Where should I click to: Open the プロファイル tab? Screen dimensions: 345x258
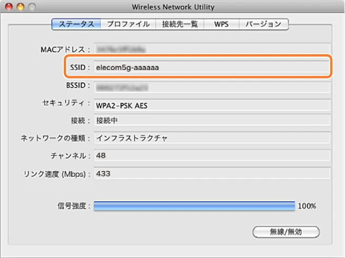128,24
